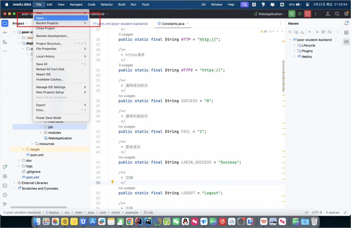The height and width of the screenshot is (228, 351).
Task: Click the deploy breadcrumb in status bar
Action: [54, 213]
